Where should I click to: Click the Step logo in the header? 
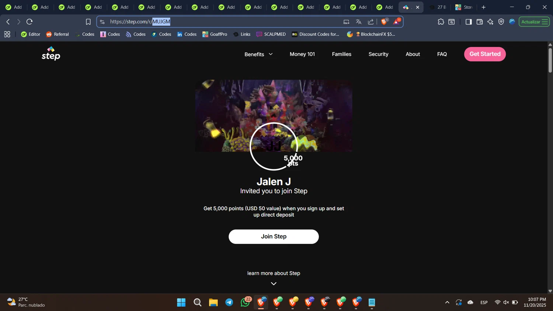coord(51,54)
